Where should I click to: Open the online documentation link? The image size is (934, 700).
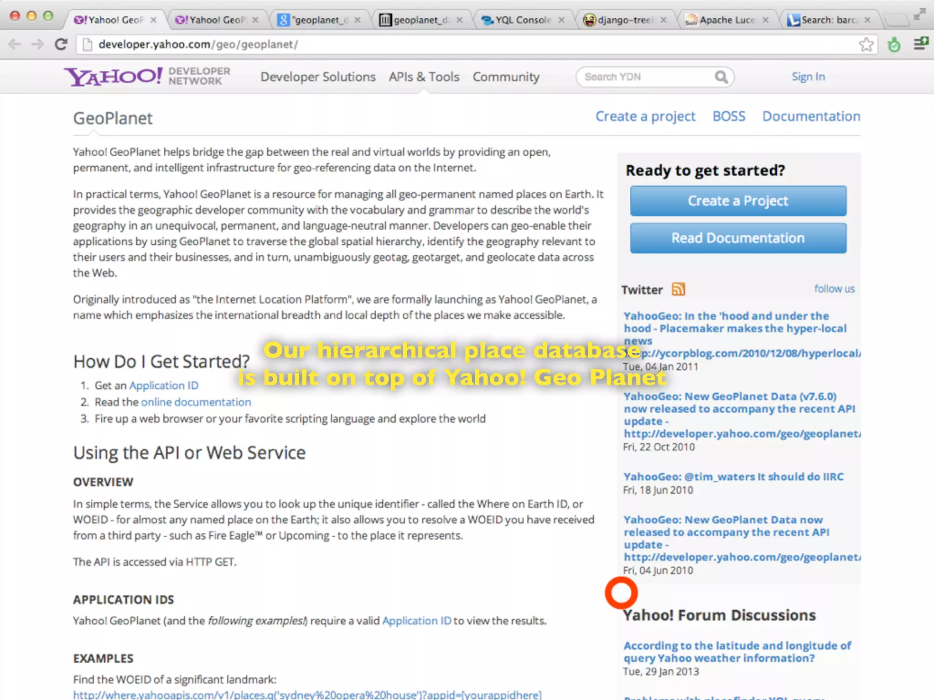[x=196, y=402]
